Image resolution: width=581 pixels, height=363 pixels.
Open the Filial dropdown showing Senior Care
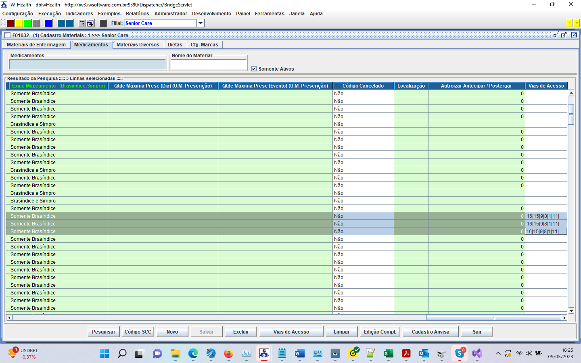(x=201, y=23)
